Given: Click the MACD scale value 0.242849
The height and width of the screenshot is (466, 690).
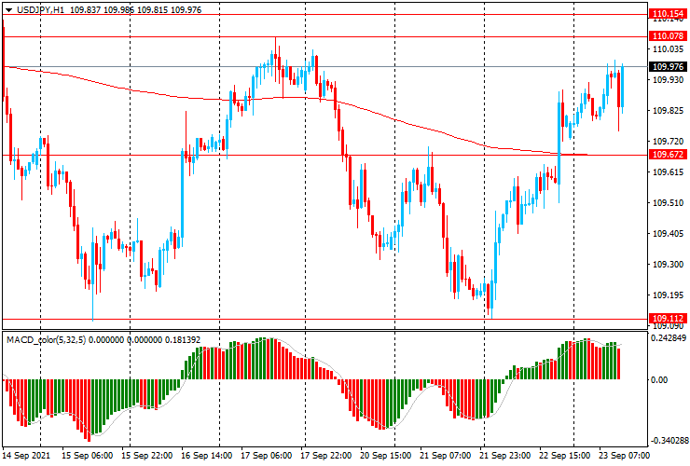Looking at the screenshot, I should 669,338.
